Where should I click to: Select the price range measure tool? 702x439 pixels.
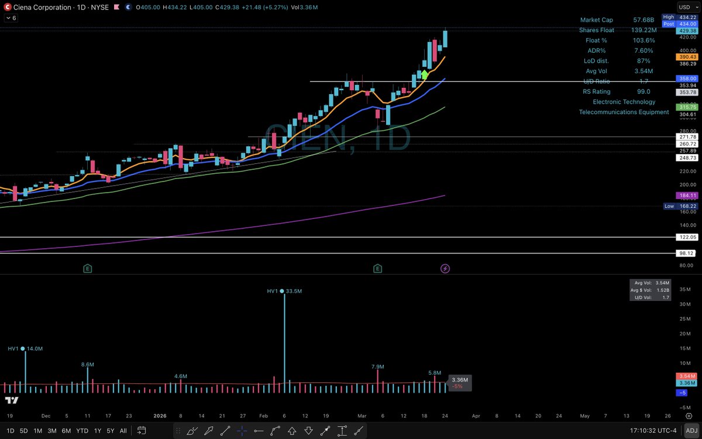click(341, 431)
